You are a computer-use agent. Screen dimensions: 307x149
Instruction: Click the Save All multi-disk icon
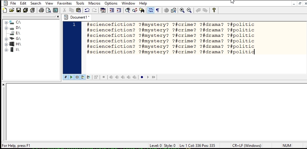25,10
